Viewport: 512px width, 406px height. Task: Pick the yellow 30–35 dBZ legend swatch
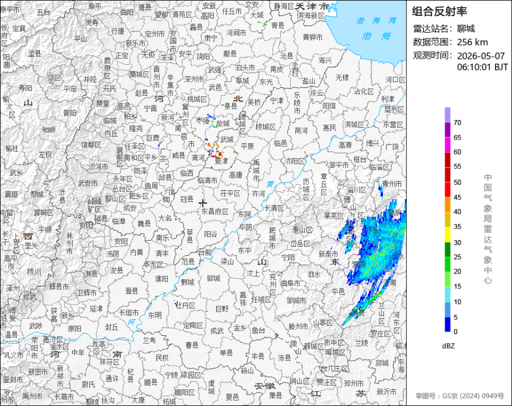point(447,234)
